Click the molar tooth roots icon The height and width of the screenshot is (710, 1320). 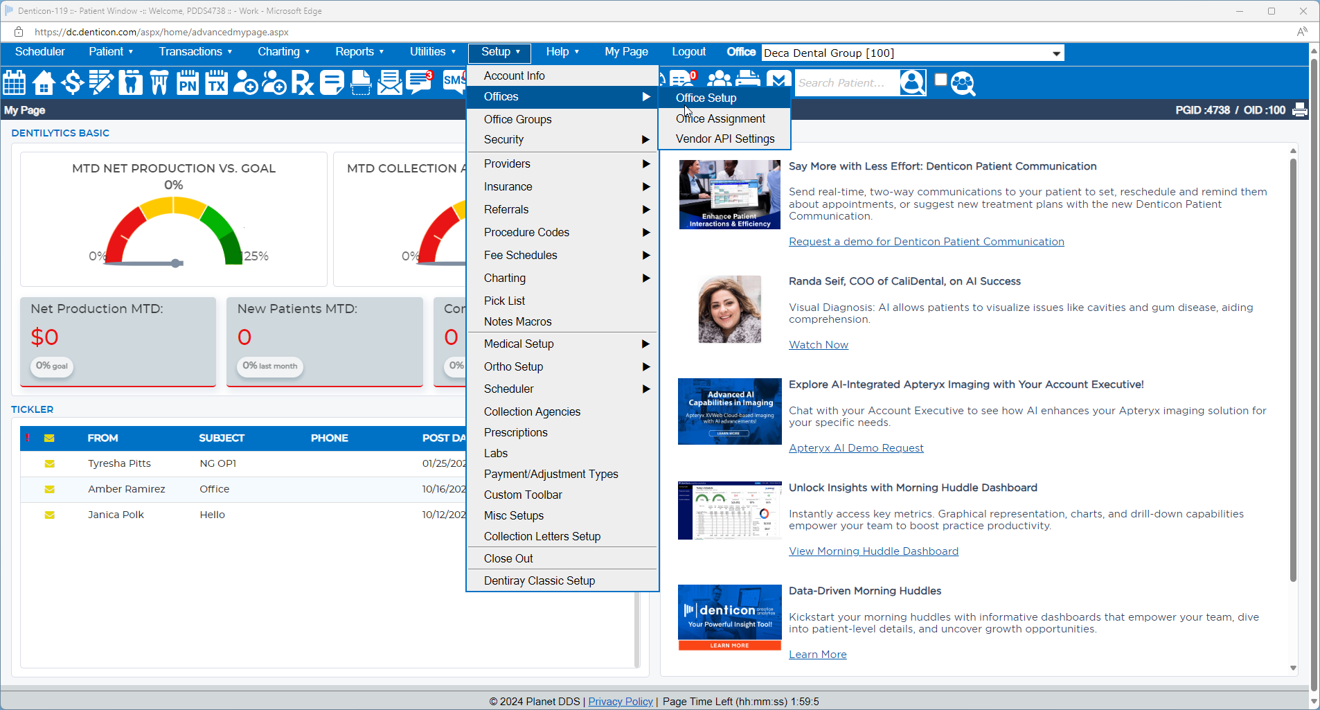(x=159, y=82)
